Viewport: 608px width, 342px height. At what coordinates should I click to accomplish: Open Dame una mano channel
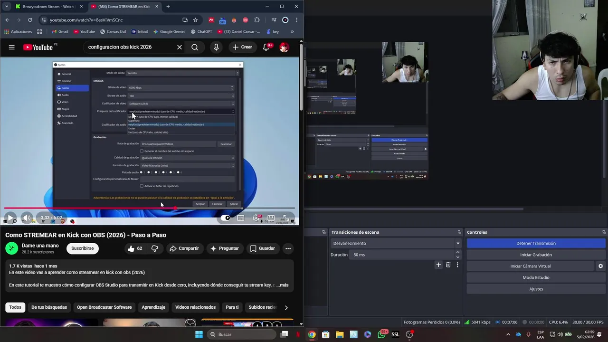coord(40,246)
